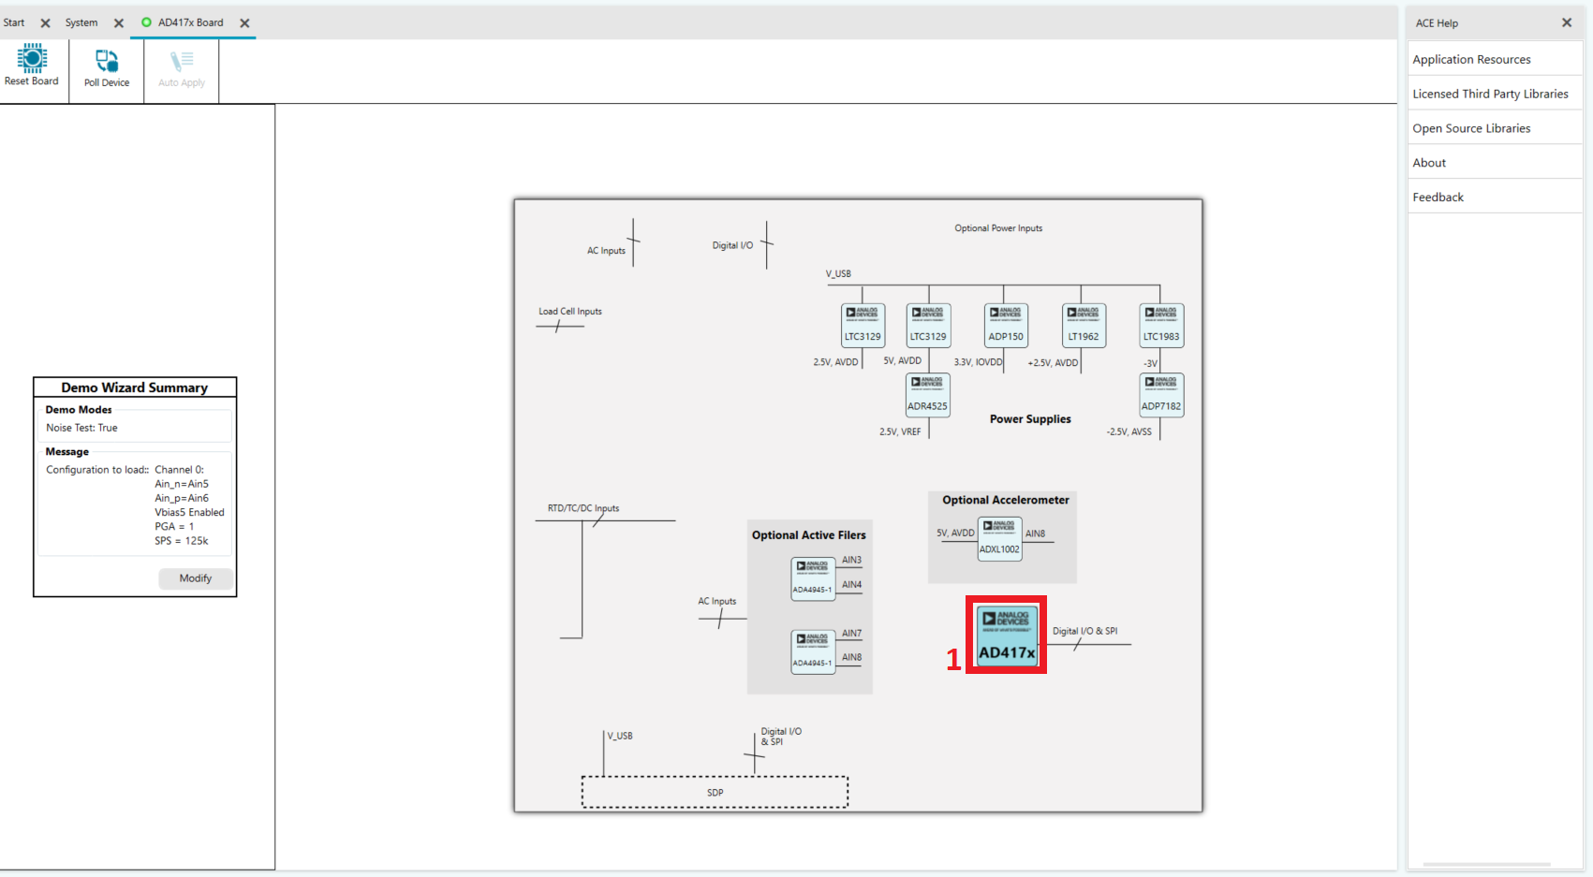Switch to the System tab
1593x877 pixels.
click(81, 22)
